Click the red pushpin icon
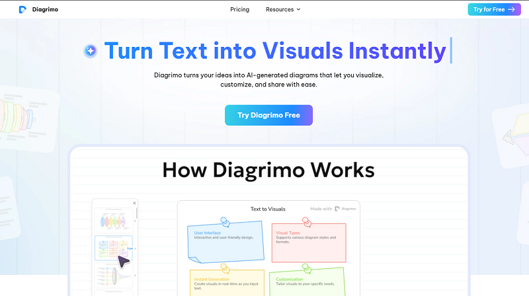529x296 pixels. click(307, 221)
